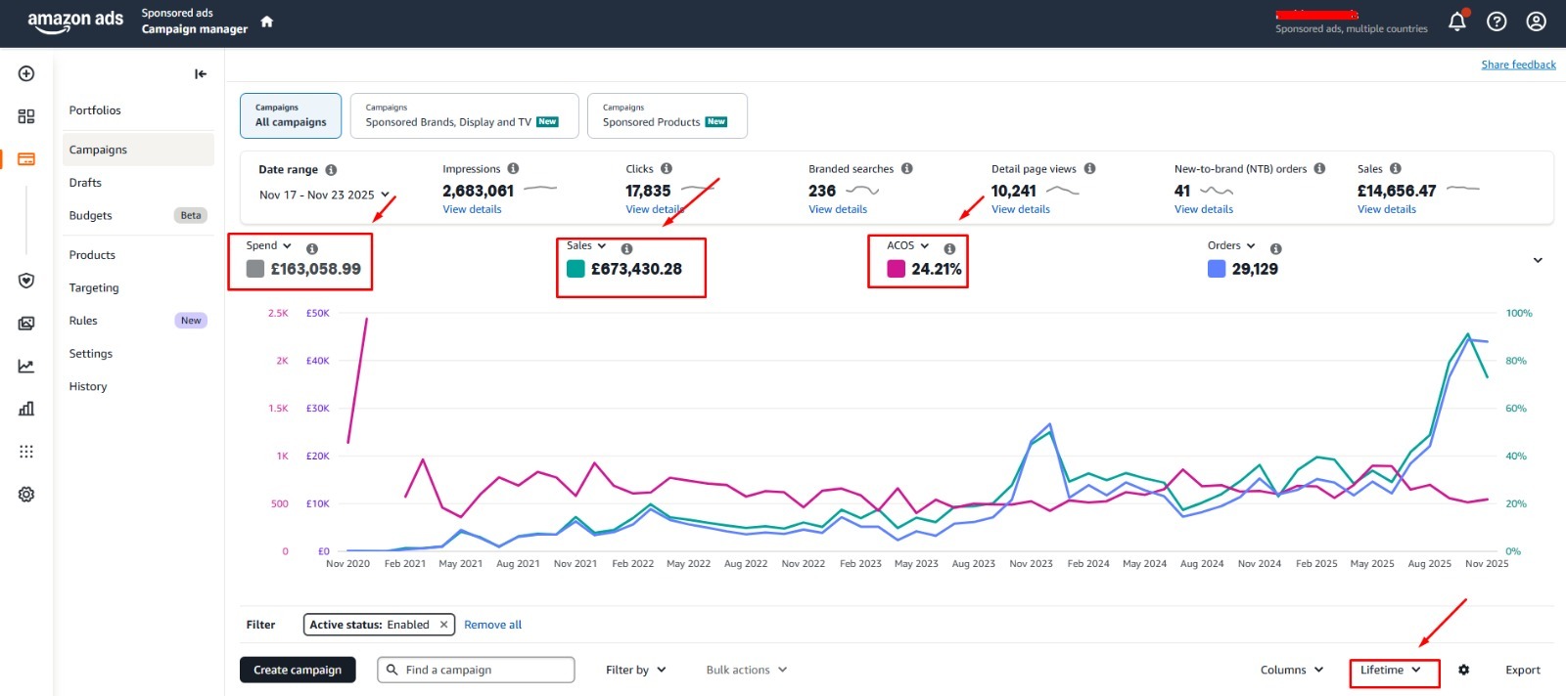This screenshot has height=696, width=1566.
Task: Collapse the sidebar with the arrow icon
Action: (x=201, y=73)
